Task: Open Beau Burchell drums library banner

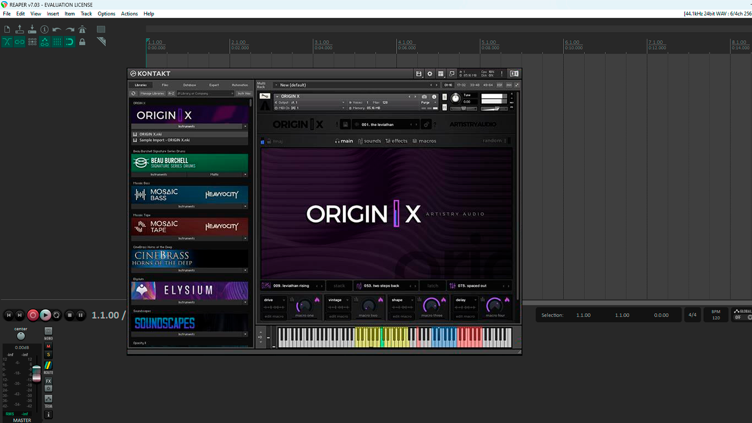Action: pyautogui.click(x=189, y=163)
